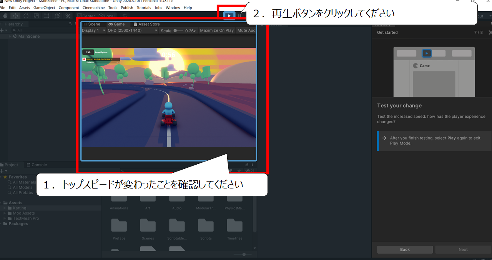Select the Rotate tool in the toolbar
Screen dimensions: 492x260
26,16
